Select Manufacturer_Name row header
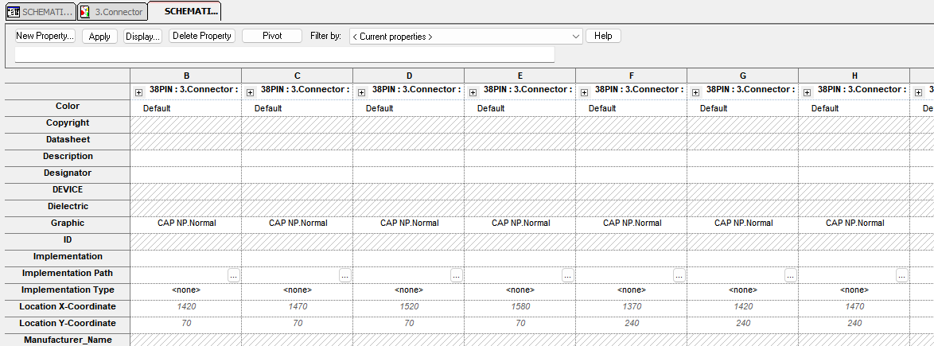 [x=68, y=340]
